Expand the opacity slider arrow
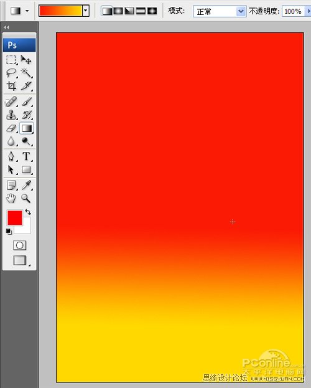Viewport: 311px width, 388px height. (309, 11)
